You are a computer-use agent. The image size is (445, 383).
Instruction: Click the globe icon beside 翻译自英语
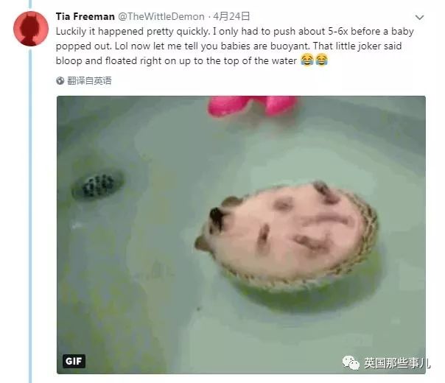pos(60,81)
